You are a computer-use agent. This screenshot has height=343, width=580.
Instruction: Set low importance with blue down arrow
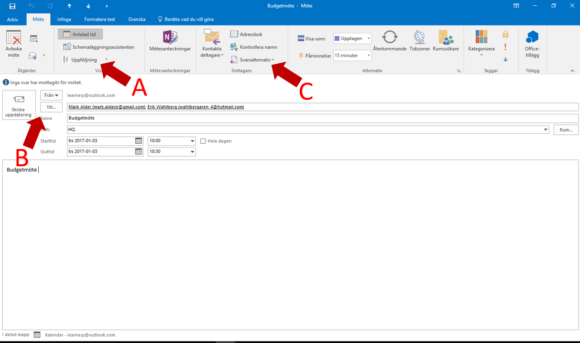point(505,60)
